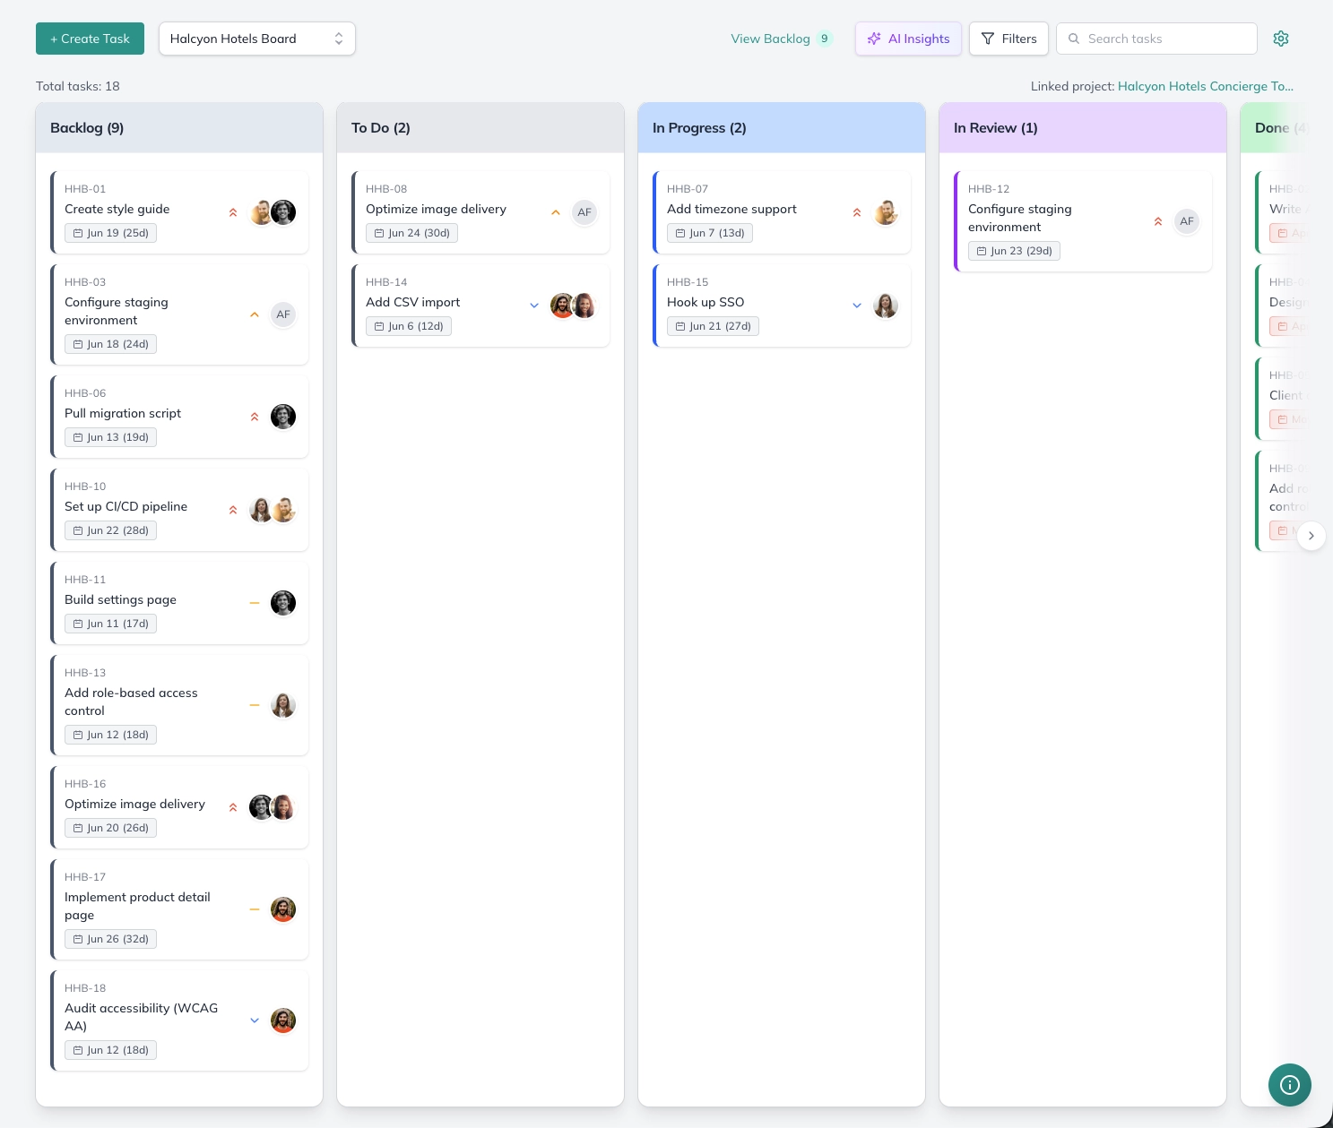This screenshot has height=1128, width=1333.
Task: Open linked project Halcyon Hotels Concierge
Action: point(1206,86)
